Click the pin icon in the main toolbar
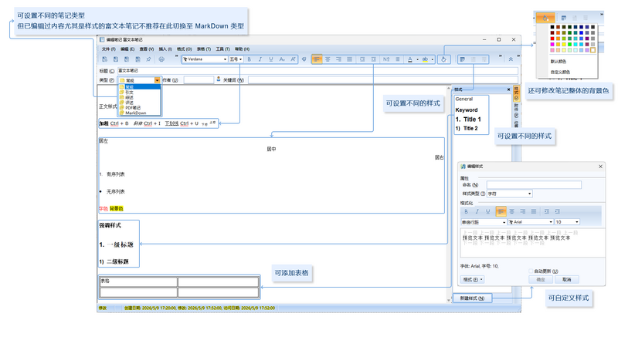This screenshot has width=618, height=347. (148, 59)
